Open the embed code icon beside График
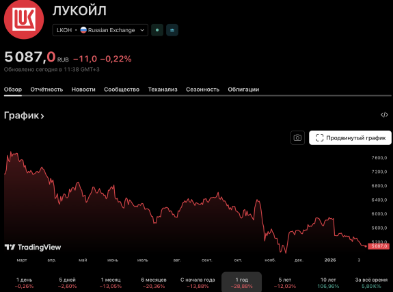Viewport: 393px width, 292px height. (x=384, y=115)
